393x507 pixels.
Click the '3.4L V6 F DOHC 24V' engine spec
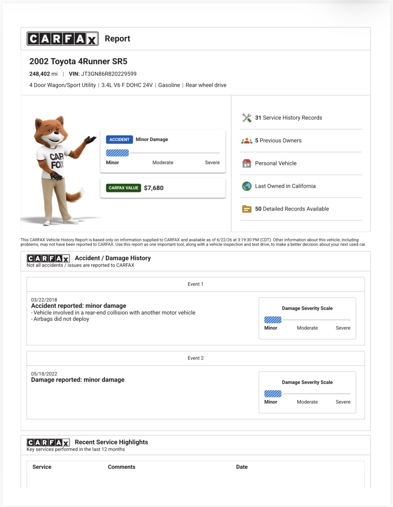[127, 85]
